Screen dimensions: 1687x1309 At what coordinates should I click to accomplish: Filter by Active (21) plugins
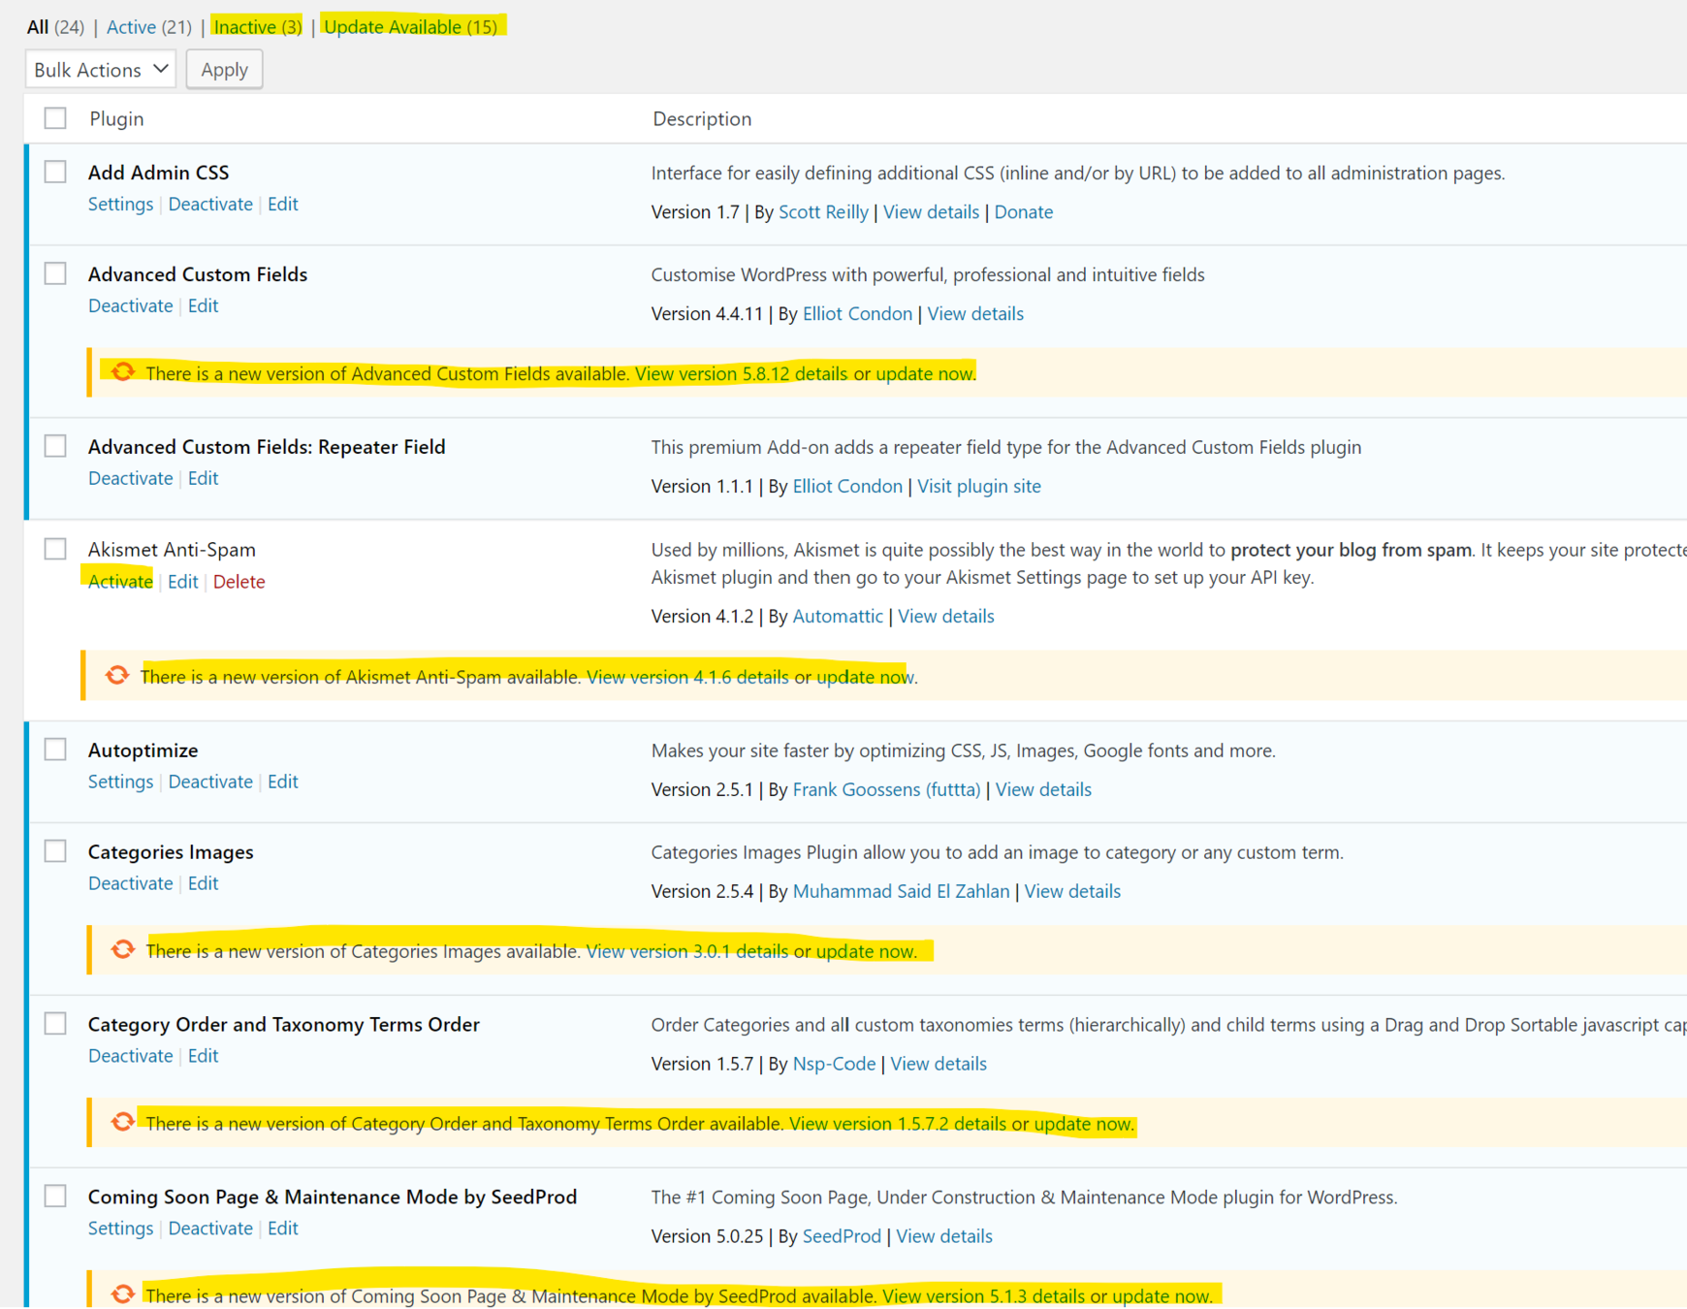pyautogui.click(x=149, y=27)
